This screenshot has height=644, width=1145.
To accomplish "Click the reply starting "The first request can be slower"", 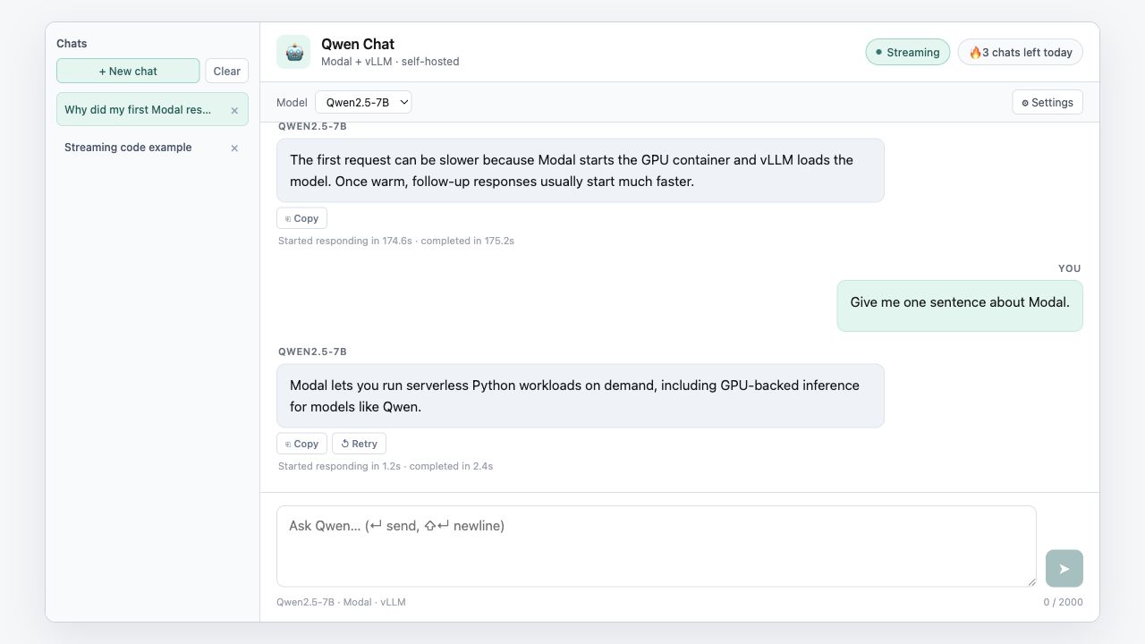I will coord(580,170).
